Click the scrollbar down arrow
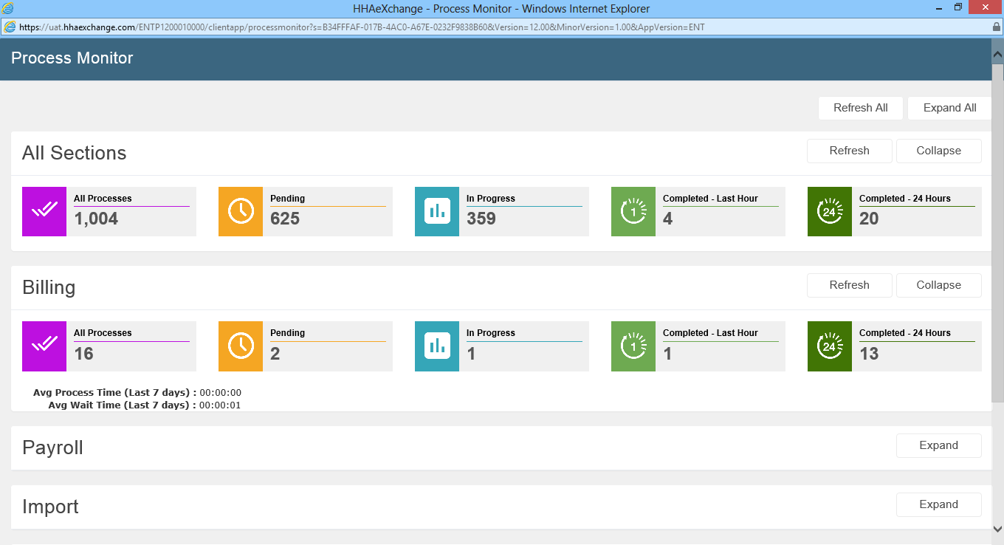 [997, 529]
